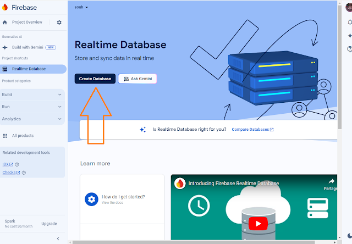Open the Compare Databases link
The width and height of the screenshot is (352, 244).
point(252,129)
